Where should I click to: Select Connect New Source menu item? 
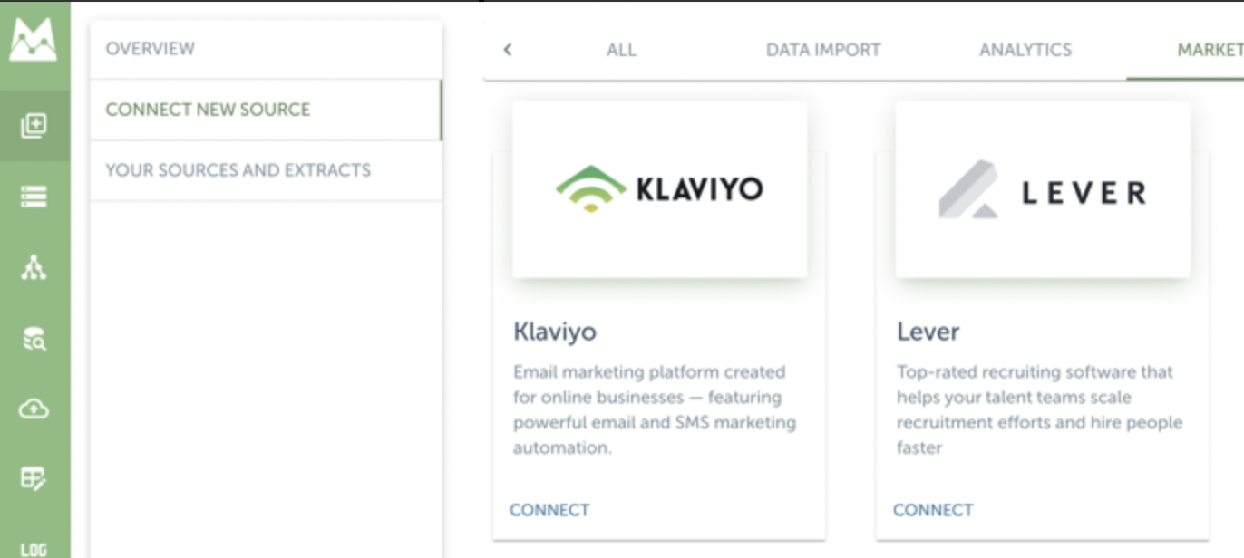266,110
